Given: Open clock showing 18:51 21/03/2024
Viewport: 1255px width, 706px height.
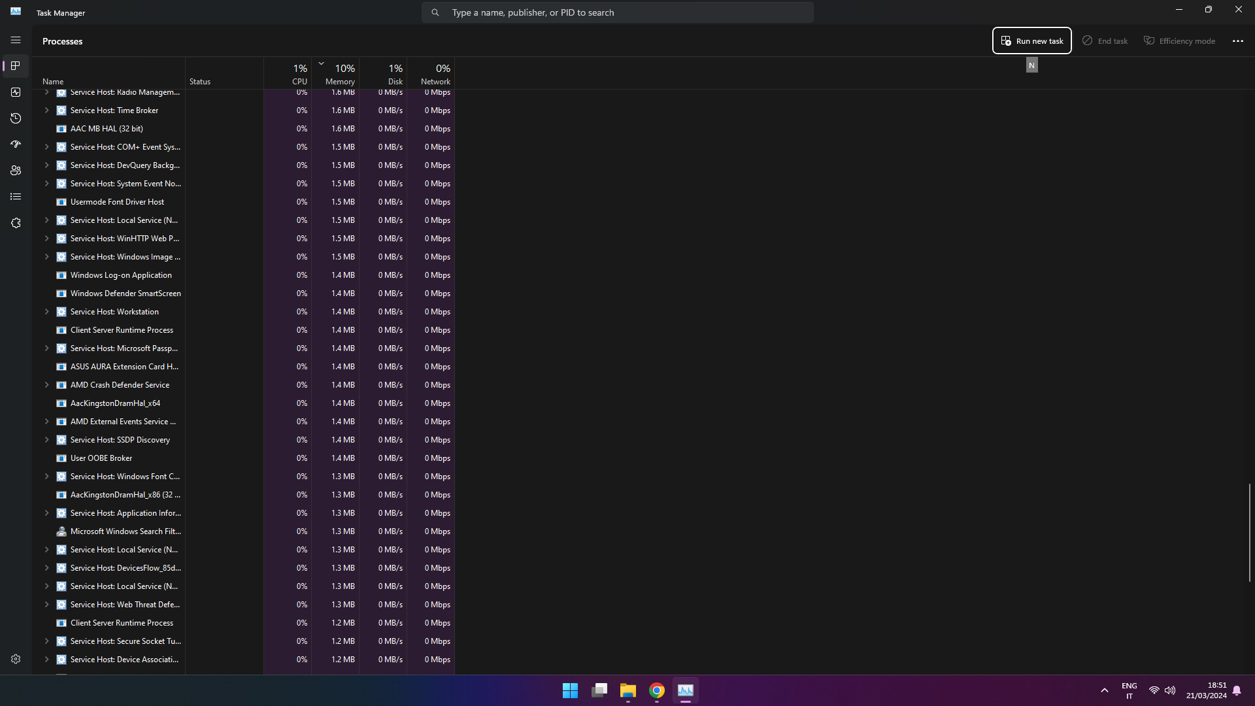Looking at the screenshot, I should coord(1207,690).
